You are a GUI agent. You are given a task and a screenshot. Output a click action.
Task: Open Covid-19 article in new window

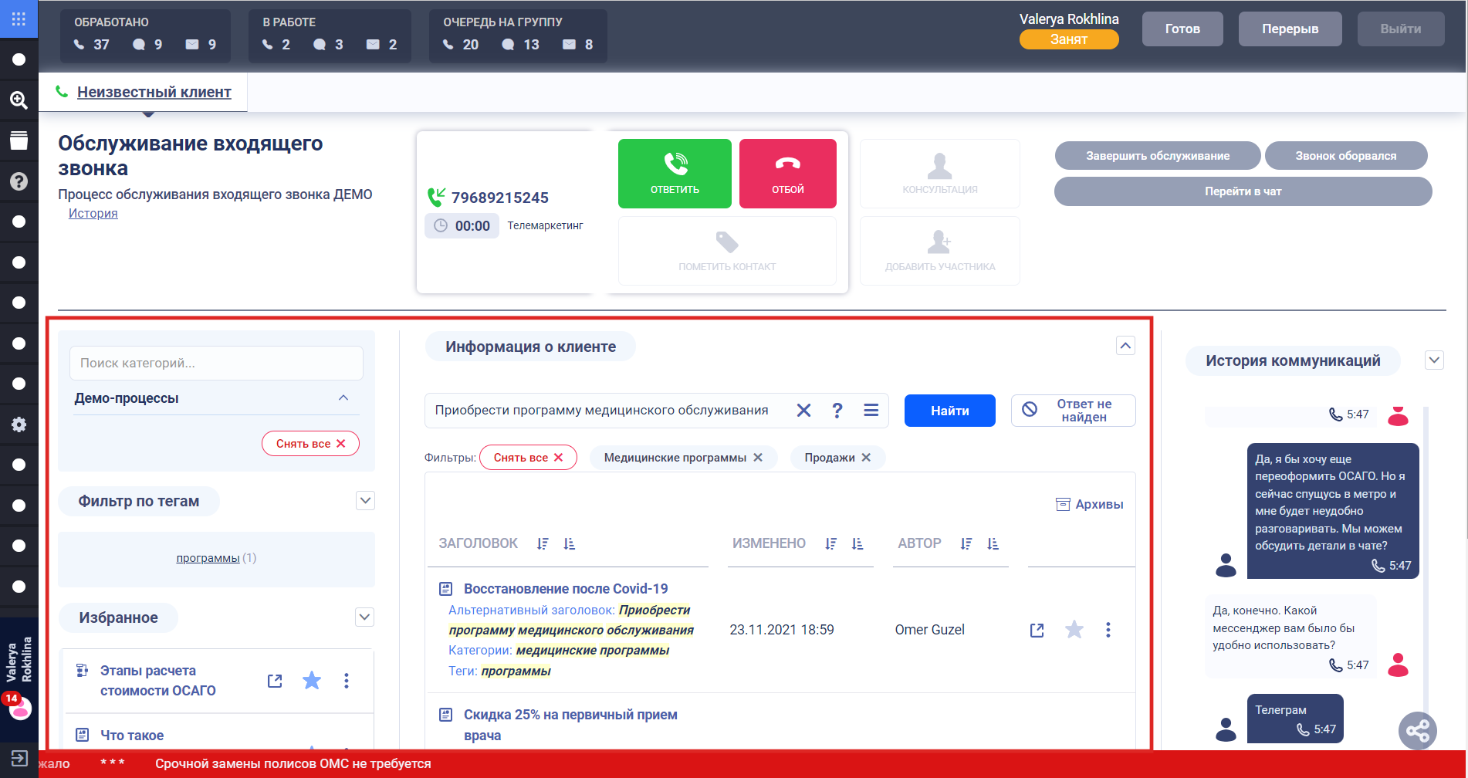[1037, 631]
